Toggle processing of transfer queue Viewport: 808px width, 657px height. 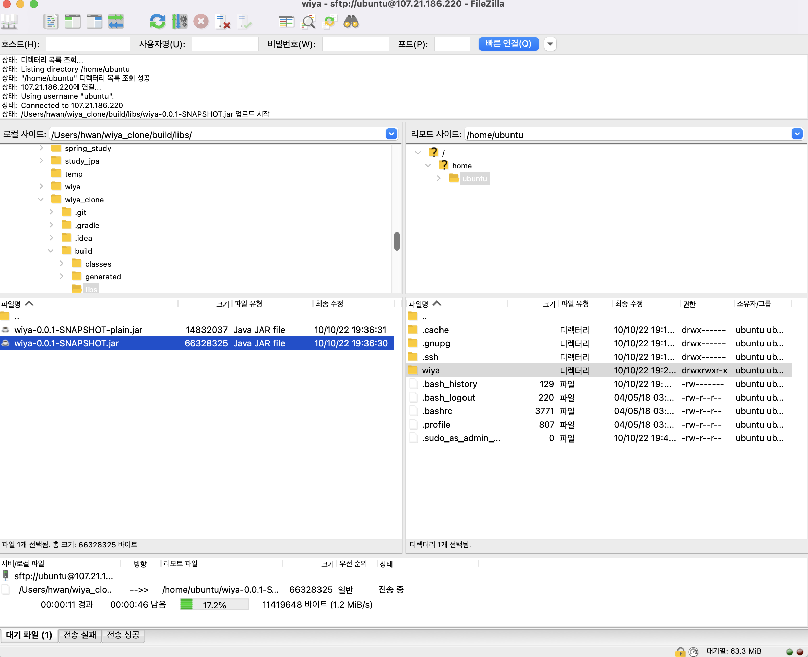pos(179,22)
